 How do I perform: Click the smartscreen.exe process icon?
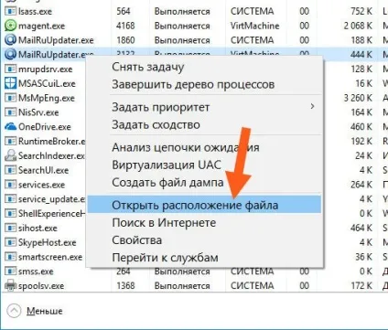[x=10, y=257]
